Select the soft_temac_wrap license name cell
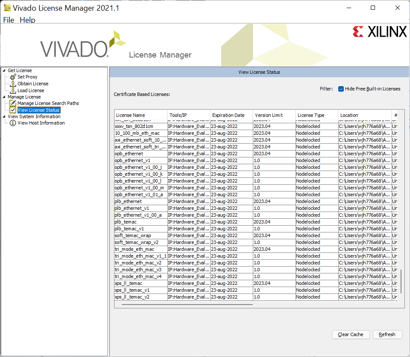 click(141, 235)
